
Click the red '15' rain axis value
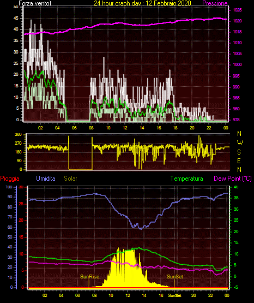pos(21,237)
